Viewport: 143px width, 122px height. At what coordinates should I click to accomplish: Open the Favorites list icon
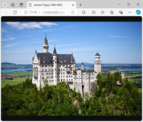pos(103,12)
